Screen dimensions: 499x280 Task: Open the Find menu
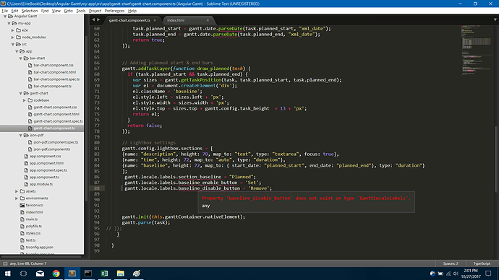click(45, 11)
